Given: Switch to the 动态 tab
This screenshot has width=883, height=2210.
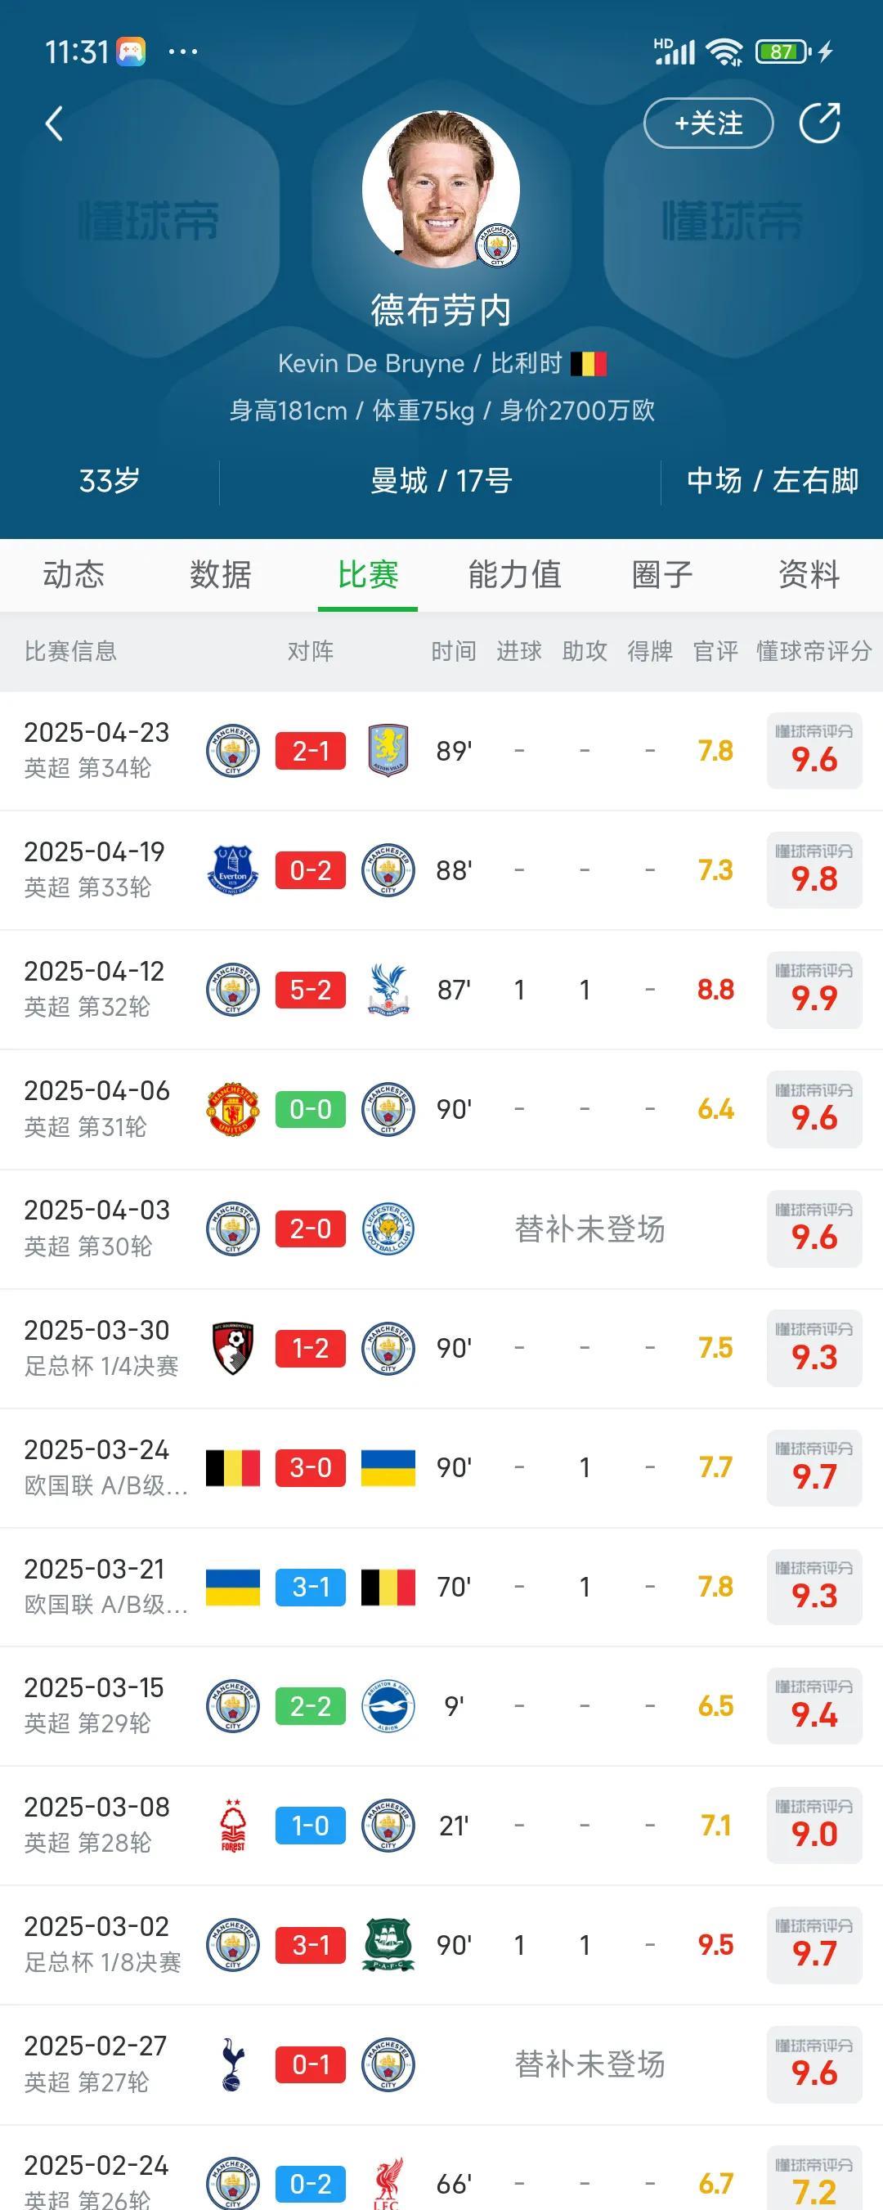Looking at the screenshot, I should (x=74, y=574).
